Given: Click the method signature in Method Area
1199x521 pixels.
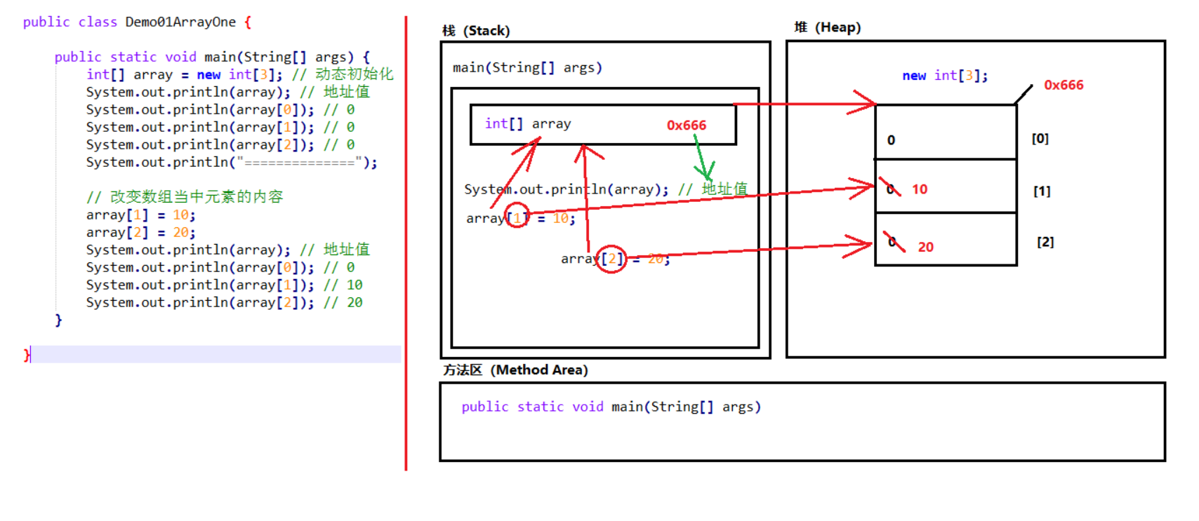Looking at the screenshot, I should click(611, 407).
